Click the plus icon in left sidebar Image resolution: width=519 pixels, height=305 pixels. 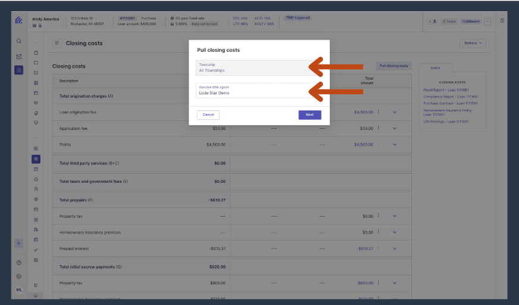[19, 243]
